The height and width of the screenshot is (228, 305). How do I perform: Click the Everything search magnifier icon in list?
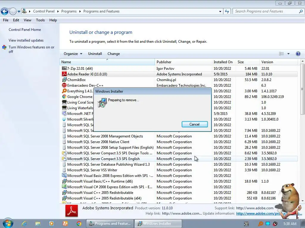point(64,91)
